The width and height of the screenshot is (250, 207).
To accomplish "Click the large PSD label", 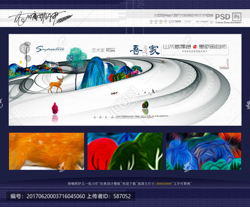I will tap(222, 17).
